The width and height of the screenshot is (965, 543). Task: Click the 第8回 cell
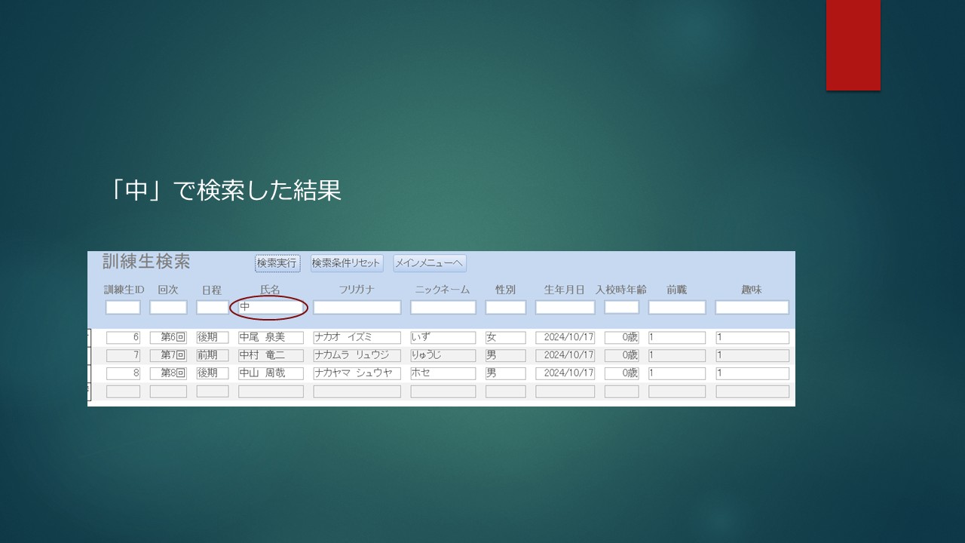pos(168,373)
